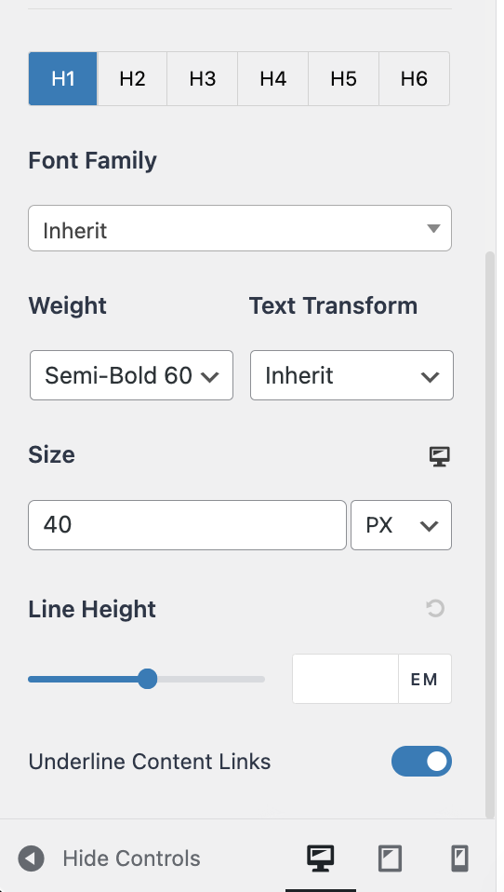Switch to tablet preview mode
Screen dimensions: 504x892
pyautogui.click(x=390, y=858)
